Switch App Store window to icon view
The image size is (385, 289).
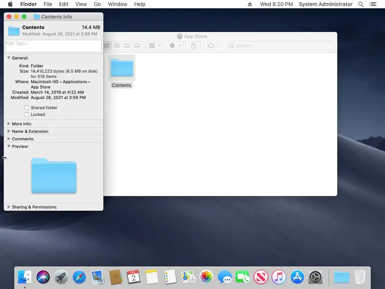(x=107, y=46)
